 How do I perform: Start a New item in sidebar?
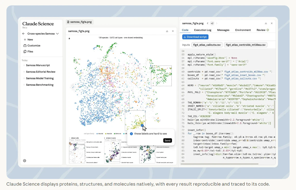pos(28,40)
